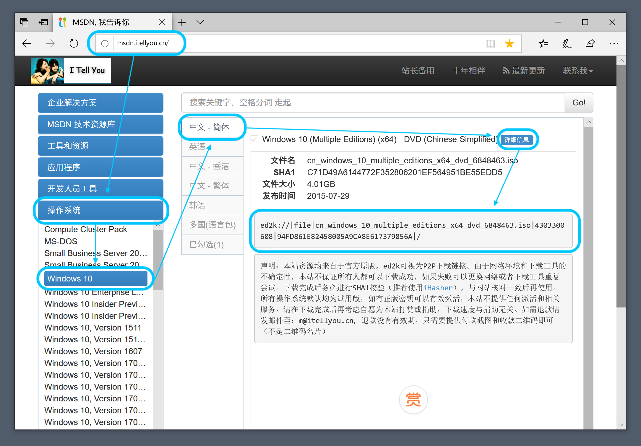Expand the 开发人员工具 category
641x446 pixels.
(100, 188)
